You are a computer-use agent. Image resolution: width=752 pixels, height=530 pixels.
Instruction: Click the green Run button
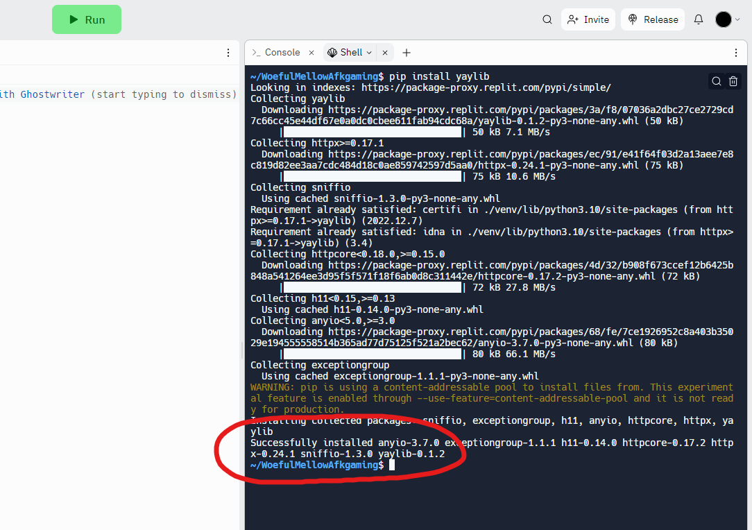86,19
